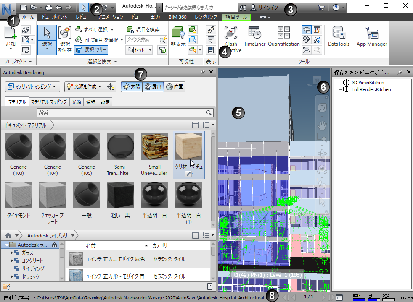Viewport: 413px width, 302px height.
Task: Toggle the 太陽 sun button
Action: [x=132, y=87]
